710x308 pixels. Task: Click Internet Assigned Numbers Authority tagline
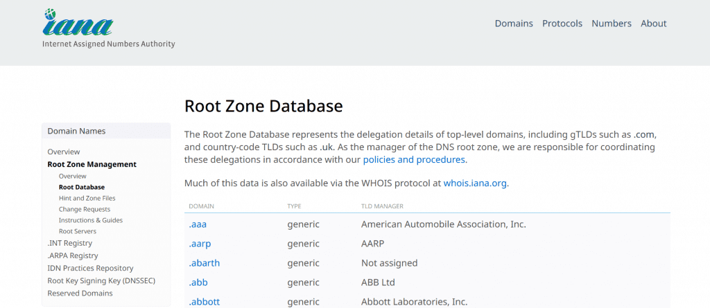click(x=108, y=44)
